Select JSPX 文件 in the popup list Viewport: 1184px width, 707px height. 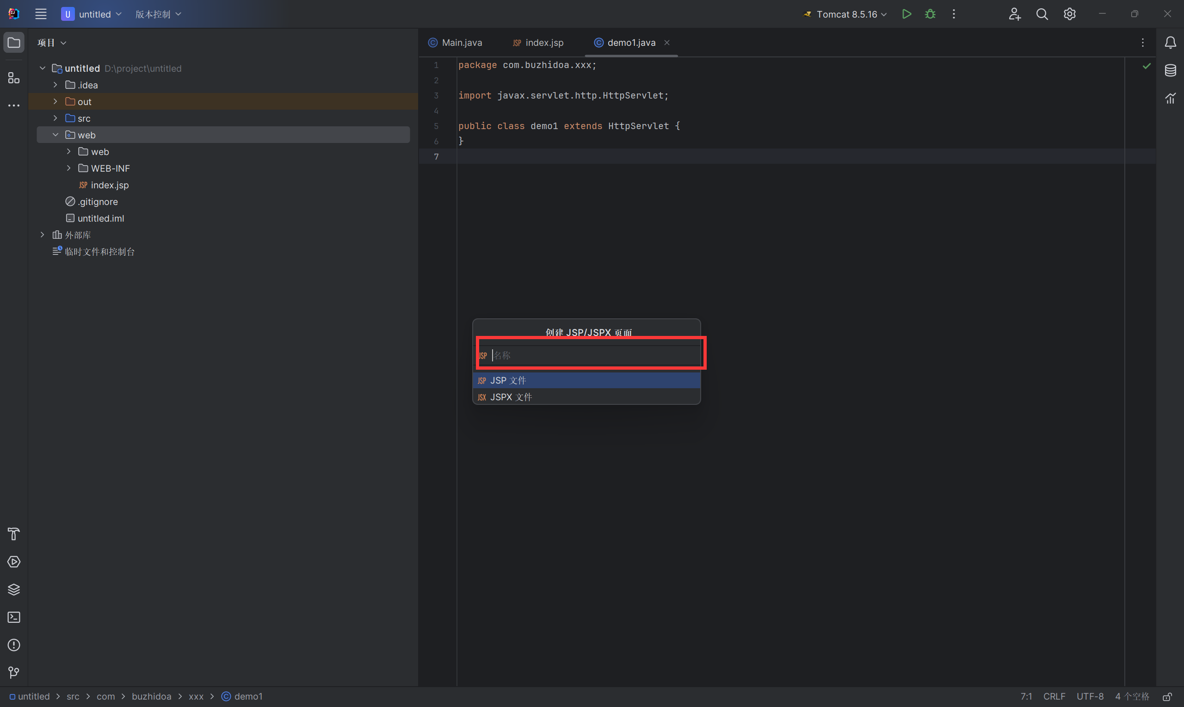511,397
